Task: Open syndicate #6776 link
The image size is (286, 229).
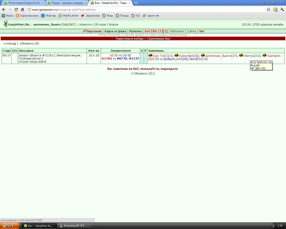Action: click(122, 58)
